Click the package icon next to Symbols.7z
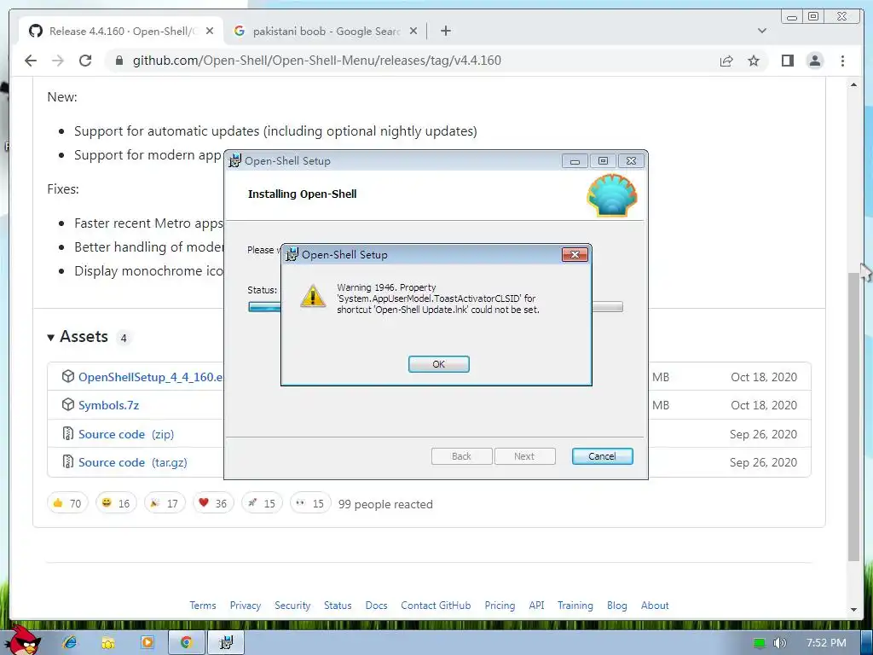 click(x=68, y=405)
